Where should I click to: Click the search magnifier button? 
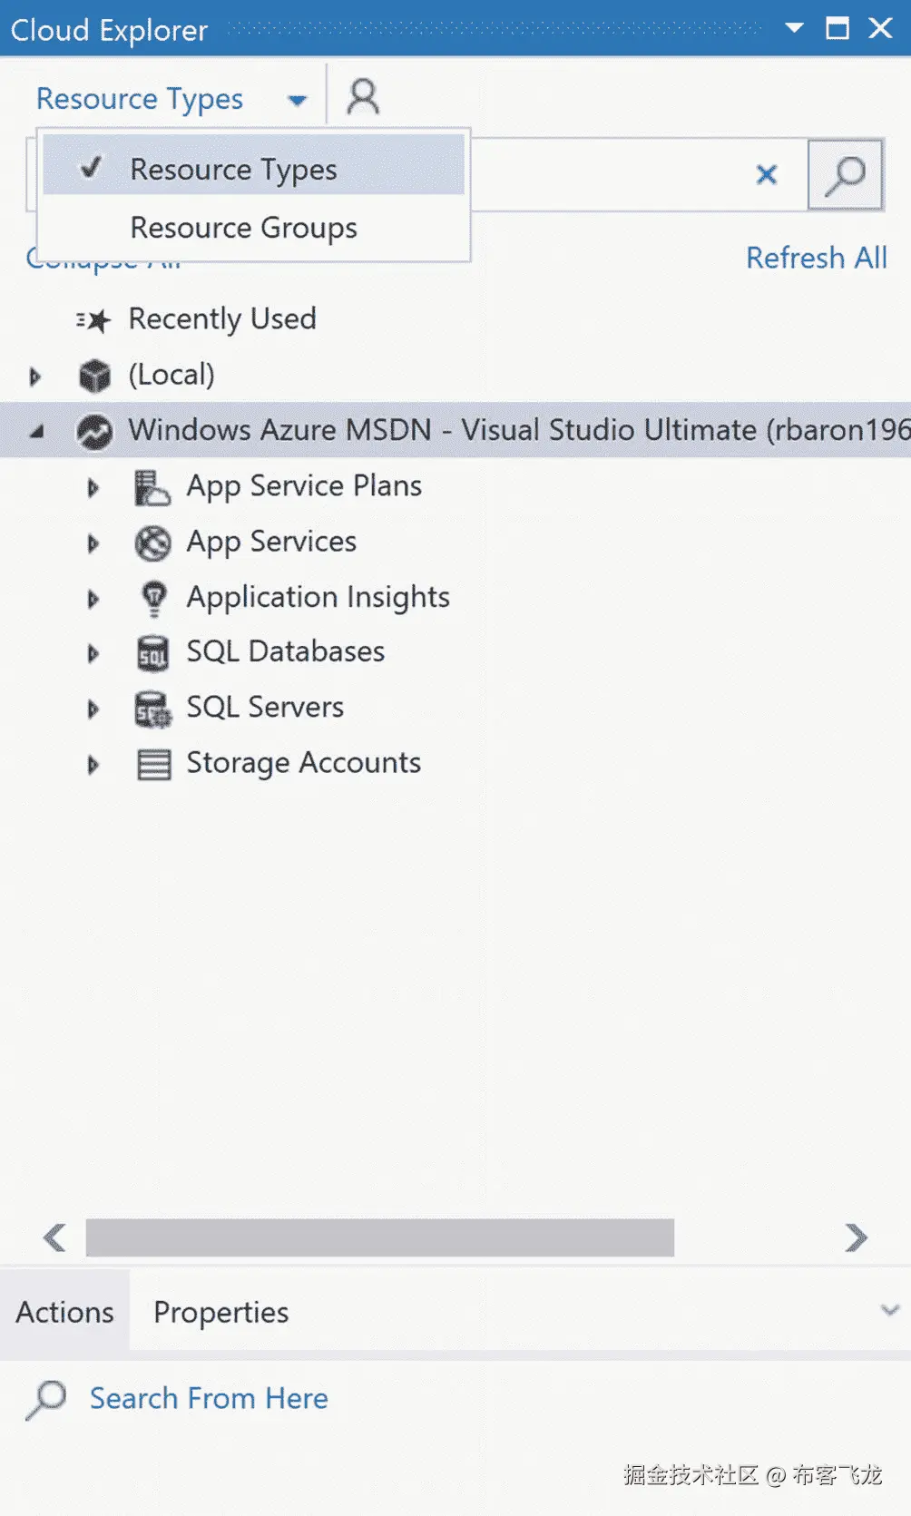point(845,174)
